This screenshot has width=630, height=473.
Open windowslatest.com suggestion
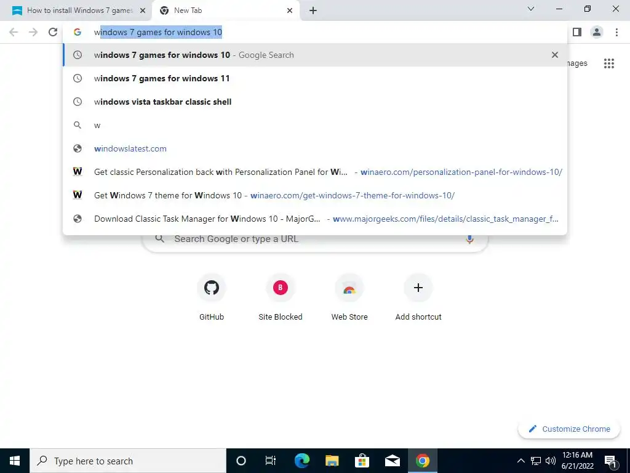click(x=315, y=148)
